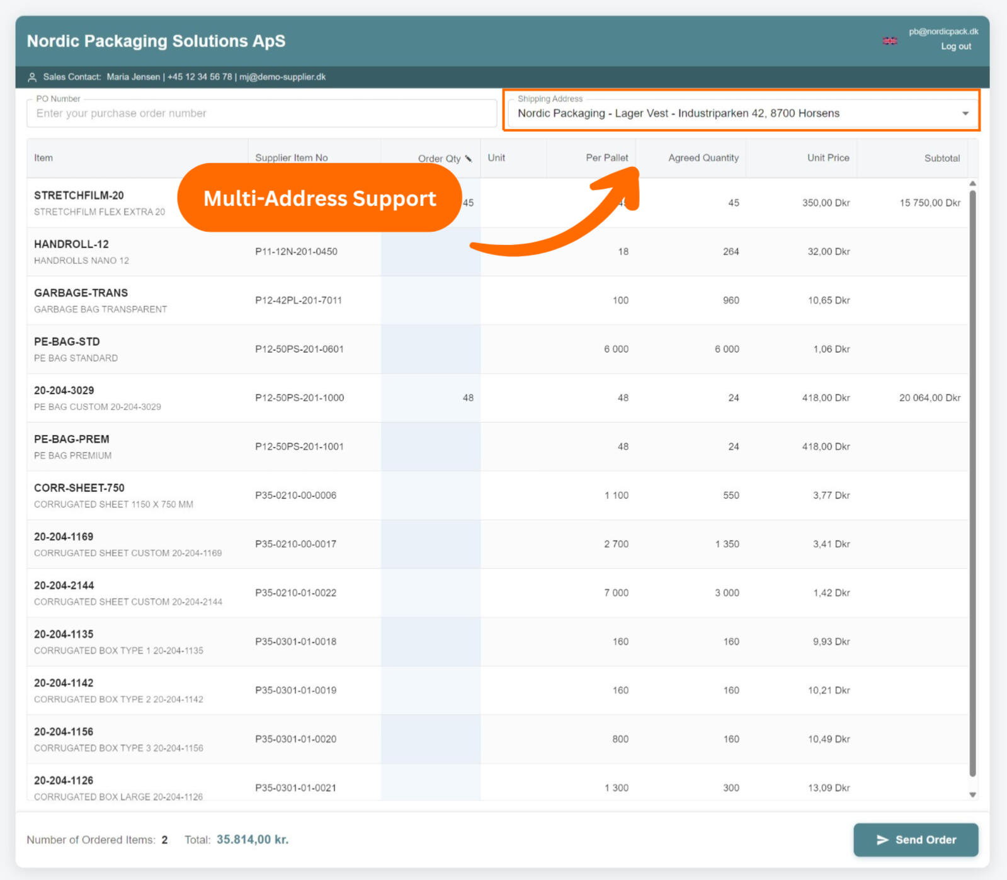Click the Unit Price column header
The width and height of the screenshot is (1007, 880).
point(828,158)
